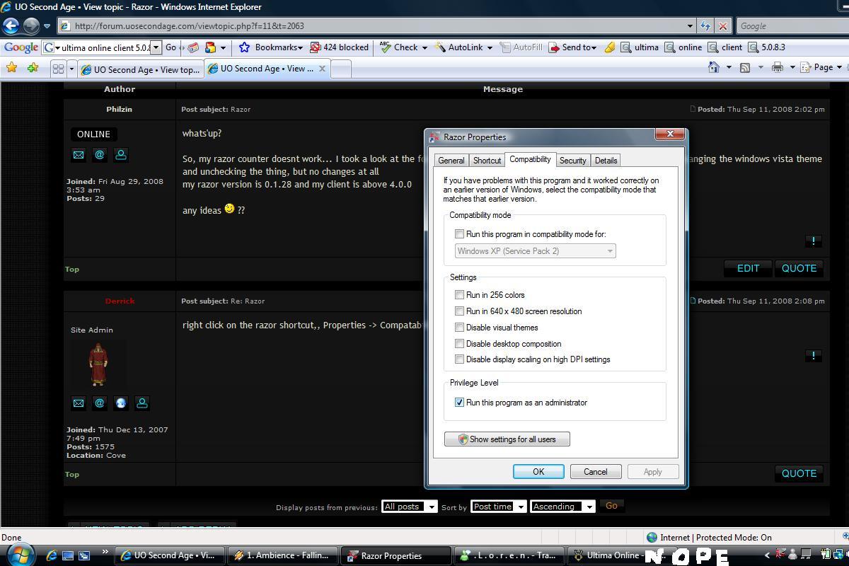This screenshot has width=849, height=566.
Task: Check Disable visual themes option
Action: pos(460,327)
